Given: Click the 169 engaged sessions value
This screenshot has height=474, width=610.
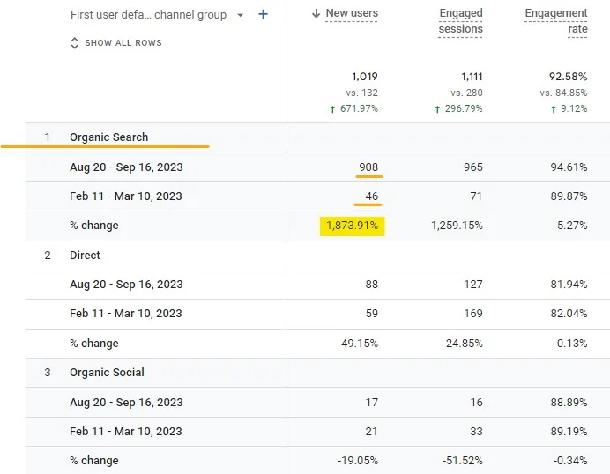Looking at the screenshot, I should tap(473, 314).
